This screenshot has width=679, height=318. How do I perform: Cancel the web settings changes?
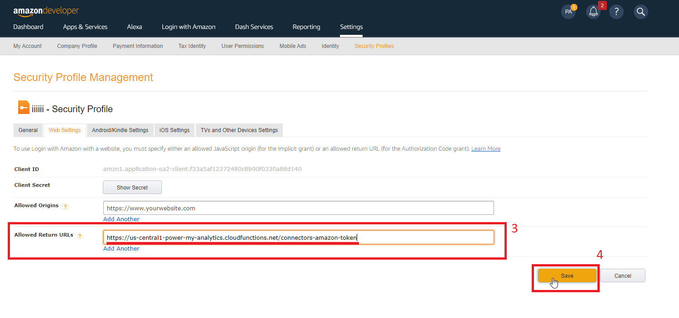622,275
